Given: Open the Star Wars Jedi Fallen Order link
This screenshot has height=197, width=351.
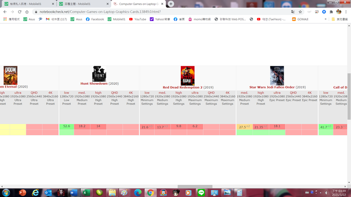Looking at the screenshot, I should 272,87.
